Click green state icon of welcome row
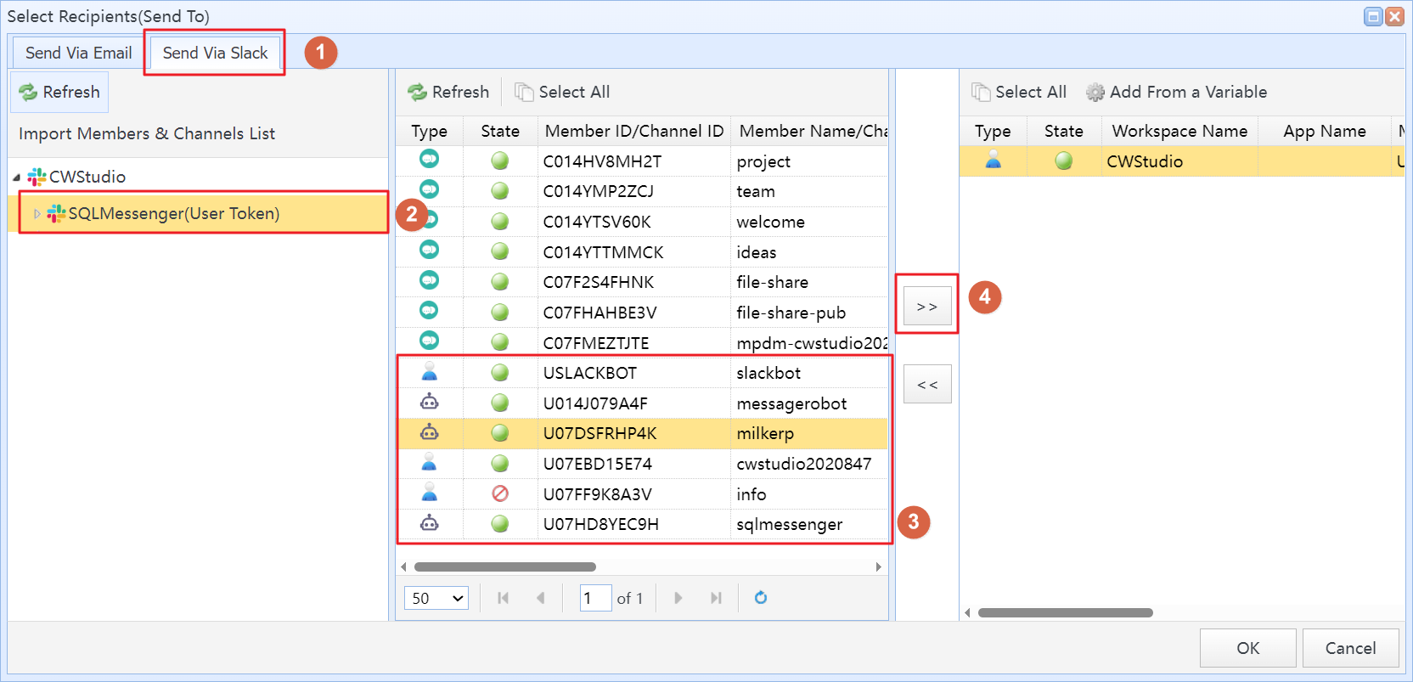1413x682 pixels. pyautogui.click(x=500, y=222)
